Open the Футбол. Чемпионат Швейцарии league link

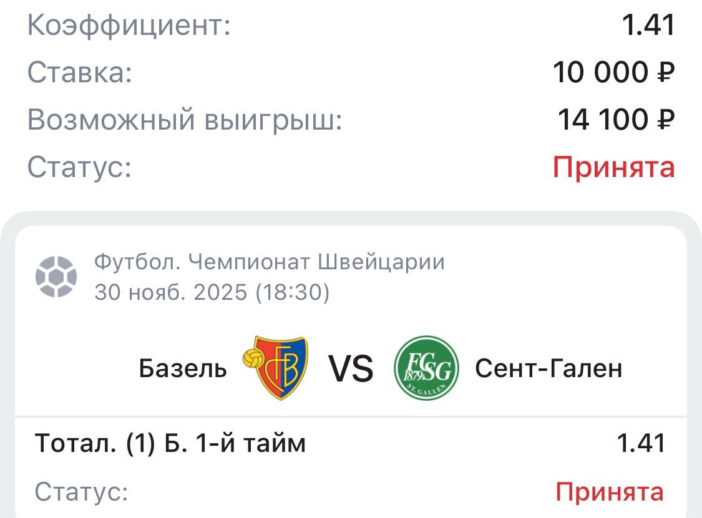pos(270,262)
